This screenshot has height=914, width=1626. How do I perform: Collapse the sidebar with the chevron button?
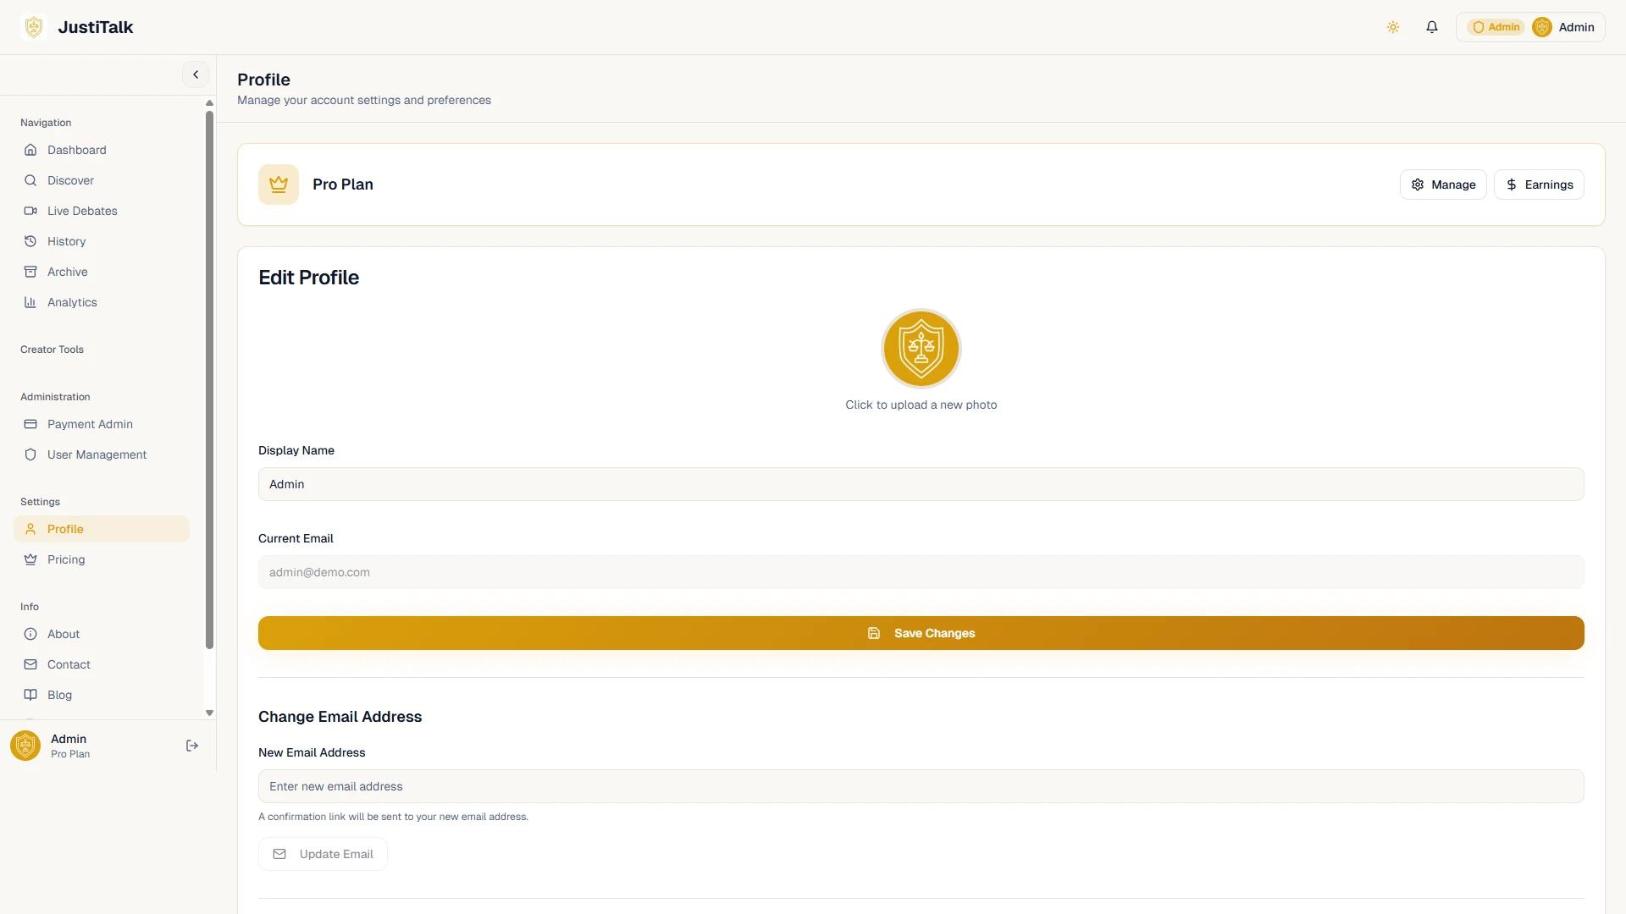(x=196, y=74)
